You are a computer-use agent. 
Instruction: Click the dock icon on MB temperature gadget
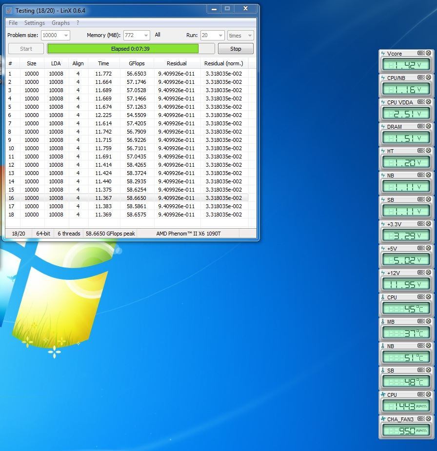click(421, 321)
